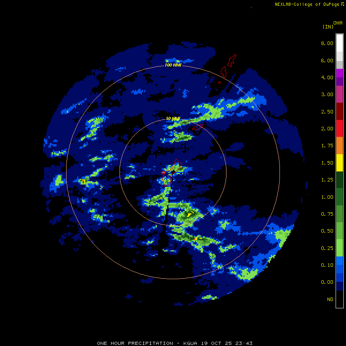Click the OHA product label above legend

[338, 23]
